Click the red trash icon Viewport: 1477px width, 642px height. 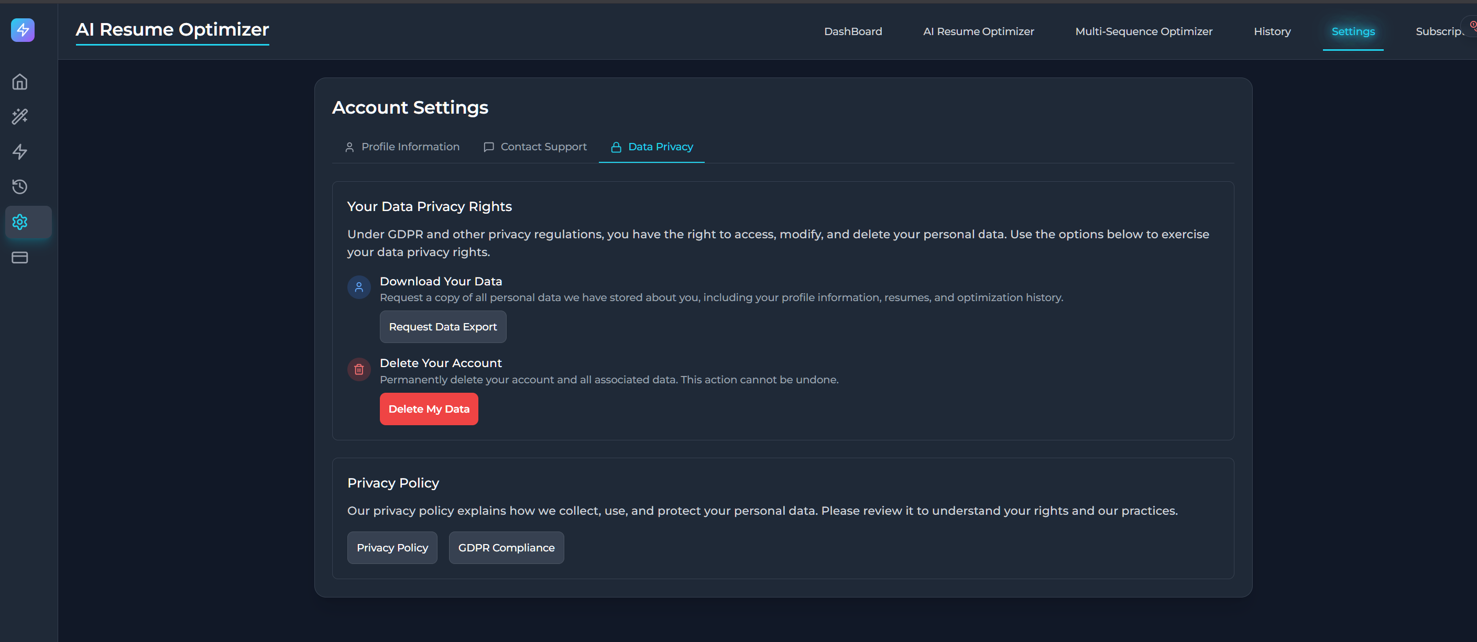(x=359, y=370)
